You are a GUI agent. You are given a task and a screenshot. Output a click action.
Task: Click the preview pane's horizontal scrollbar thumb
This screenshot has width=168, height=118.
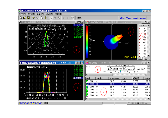100,74
